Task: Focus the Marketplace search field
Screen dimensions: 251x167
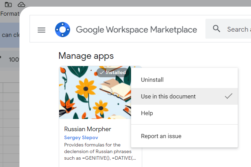Action: pos(238,29)
